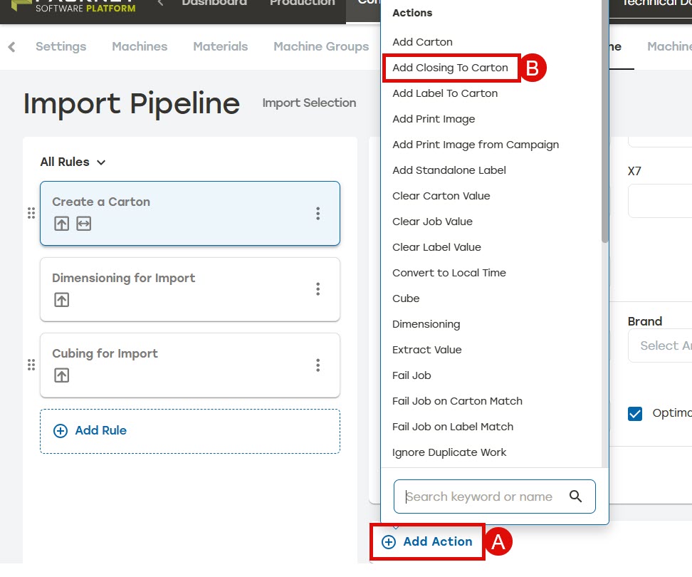Switch to the Machine Groups tab
Screen dimensions: 692x577
(321, 46)
